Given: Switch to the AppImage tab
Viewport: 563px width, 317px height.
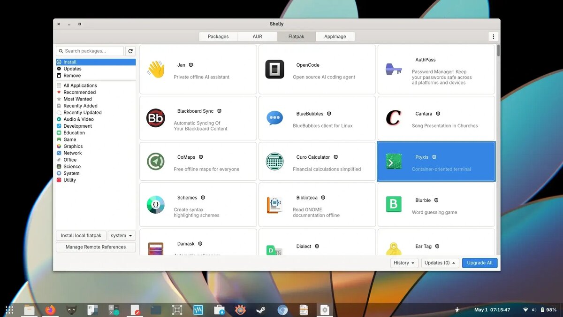Looking at the screenshot, I should (x=335, y=37).
